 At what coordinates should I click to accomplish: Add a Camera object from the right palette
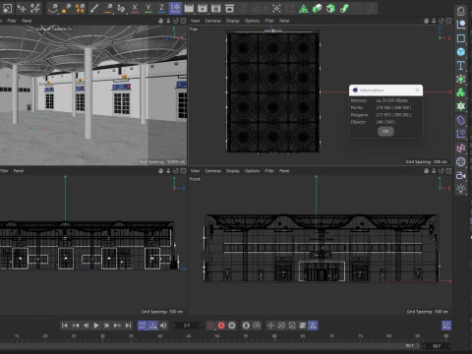[x=461, y=175]
